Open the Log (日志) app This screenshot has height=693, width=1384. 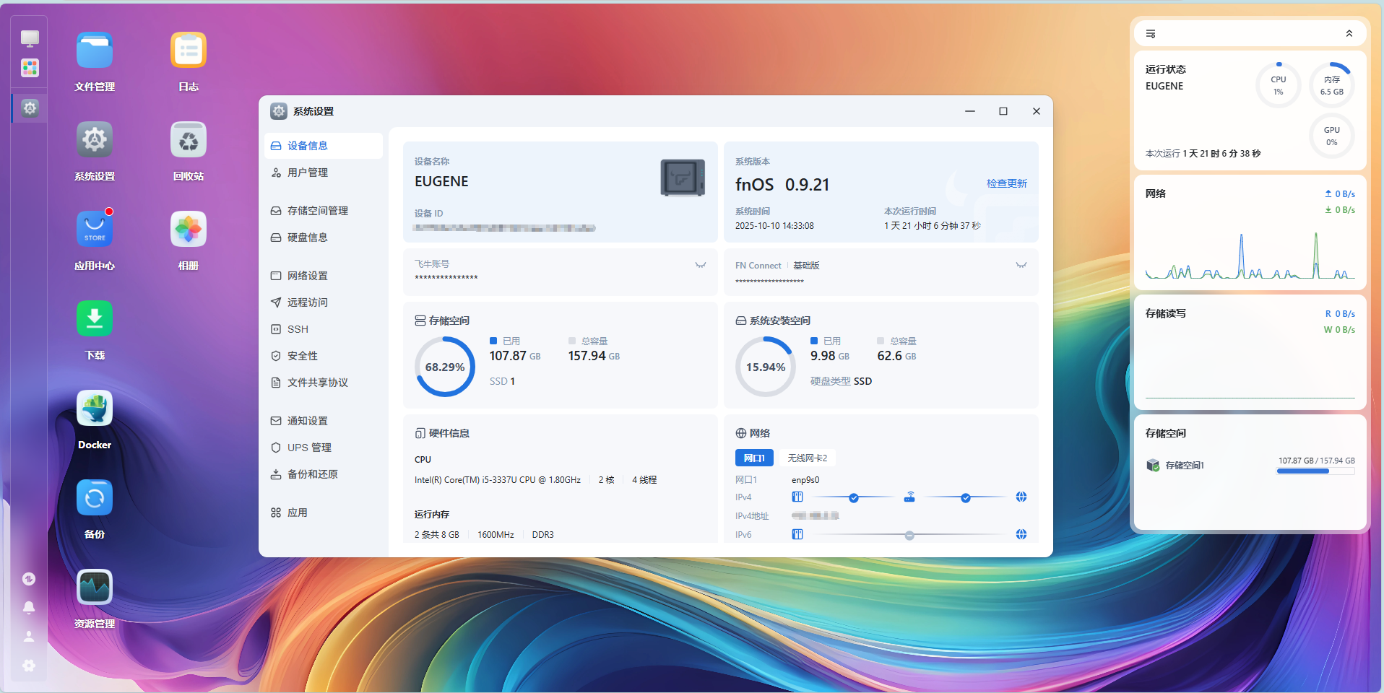pos(189,51)
